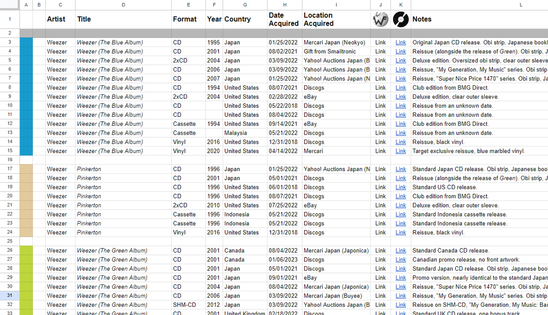
Task: Click the Title header cell
Action: 123,19
